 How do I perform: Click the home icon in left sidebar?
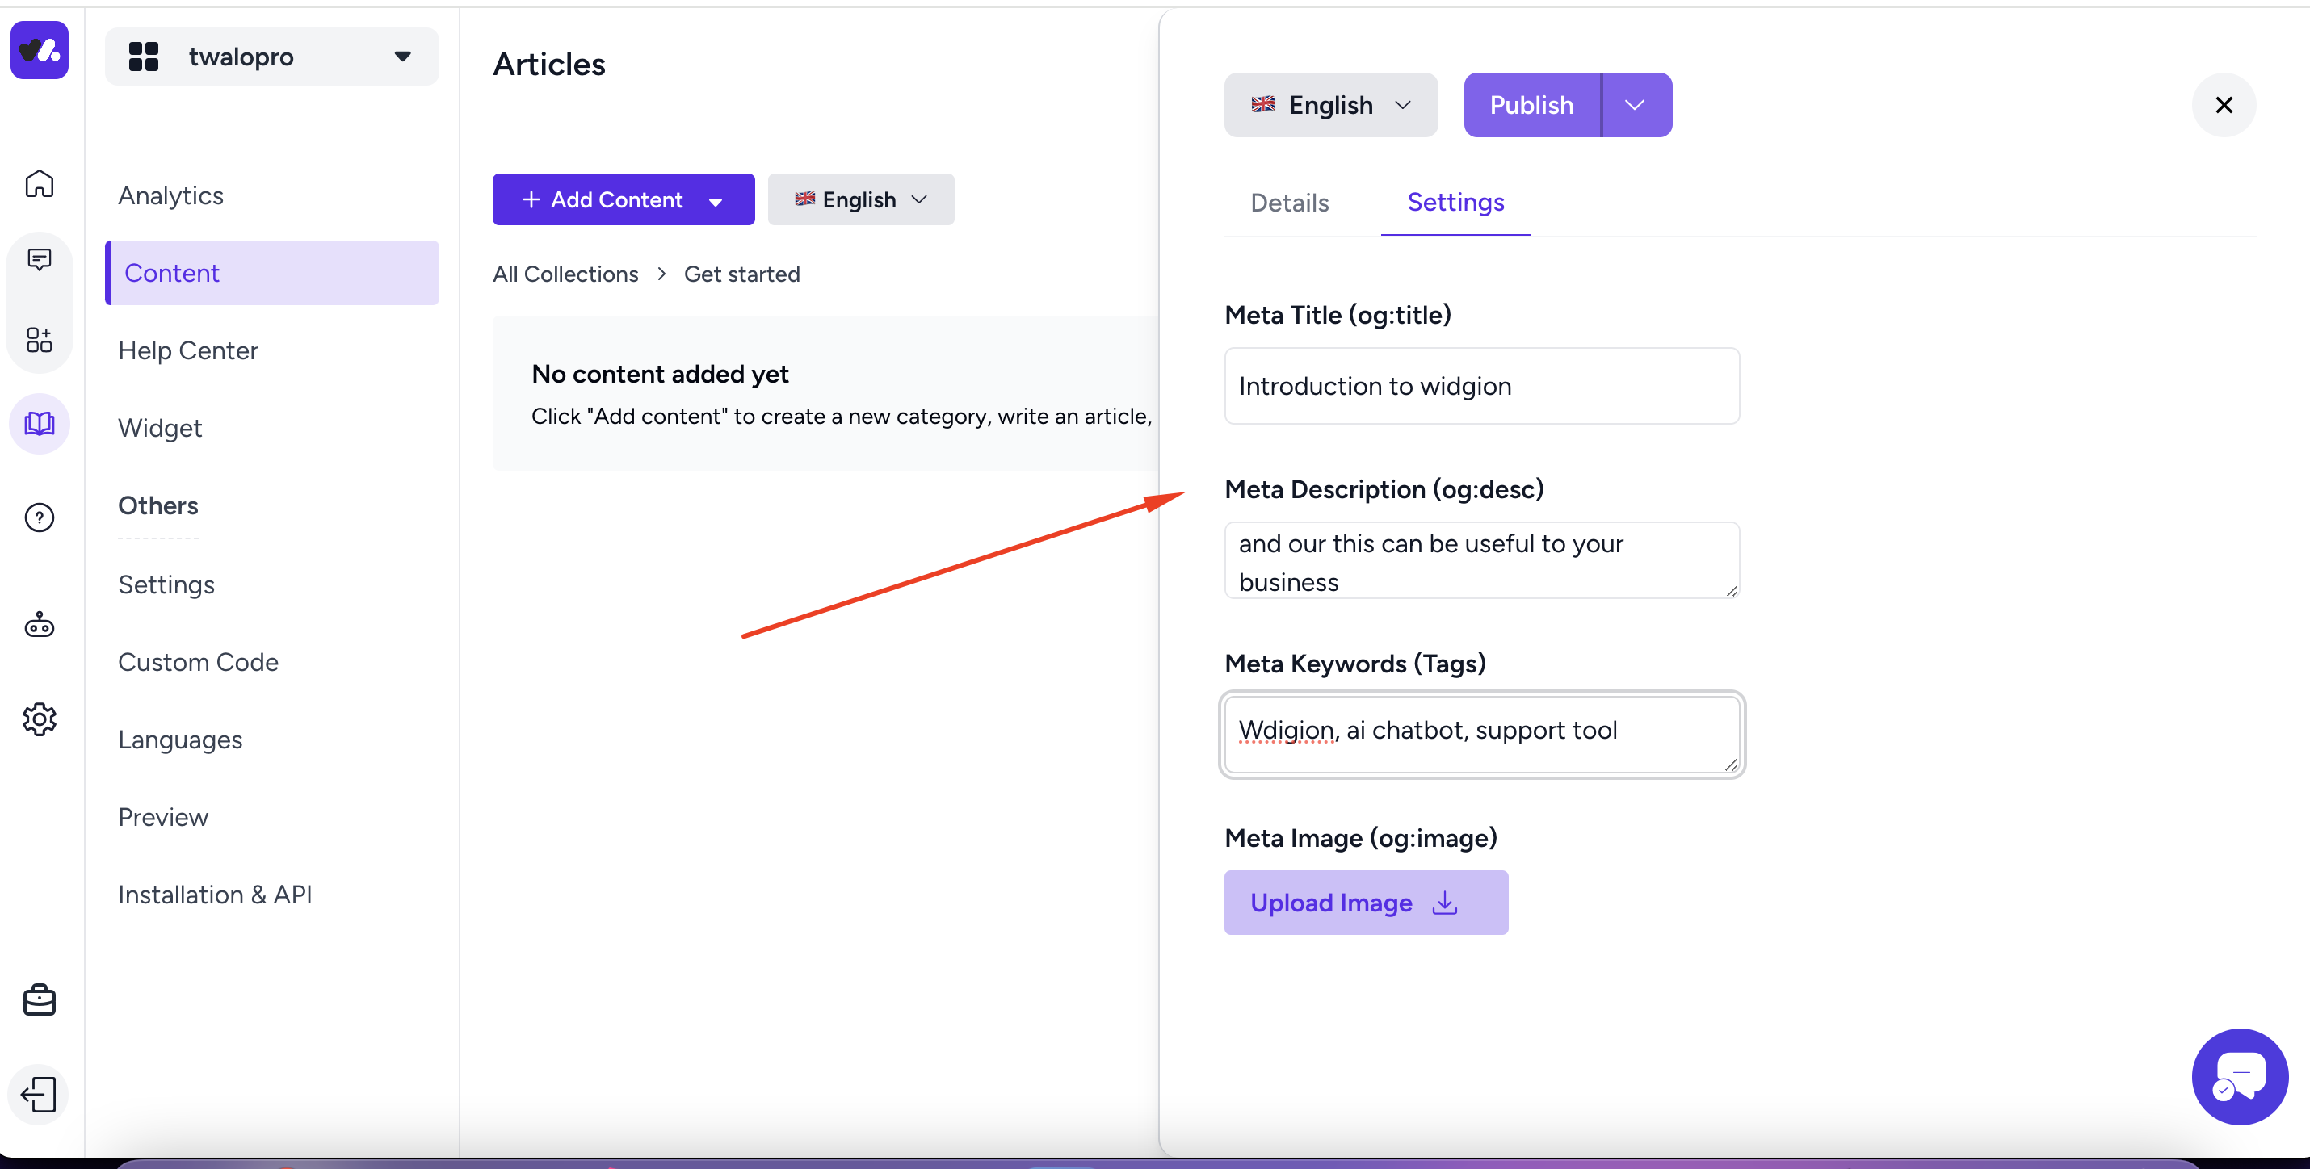[x=40, y=184]
